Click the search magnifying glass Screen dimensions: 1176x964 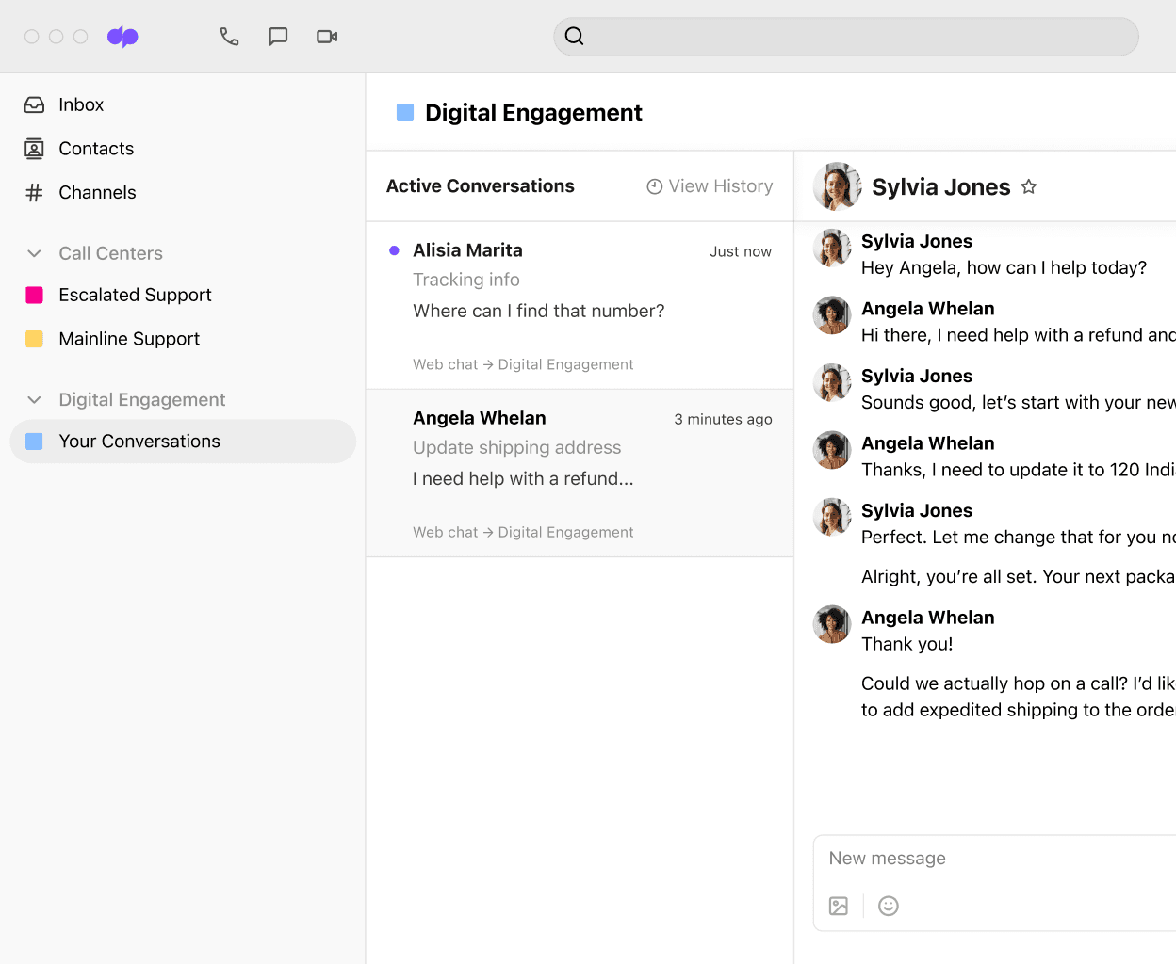click(575, 36)
